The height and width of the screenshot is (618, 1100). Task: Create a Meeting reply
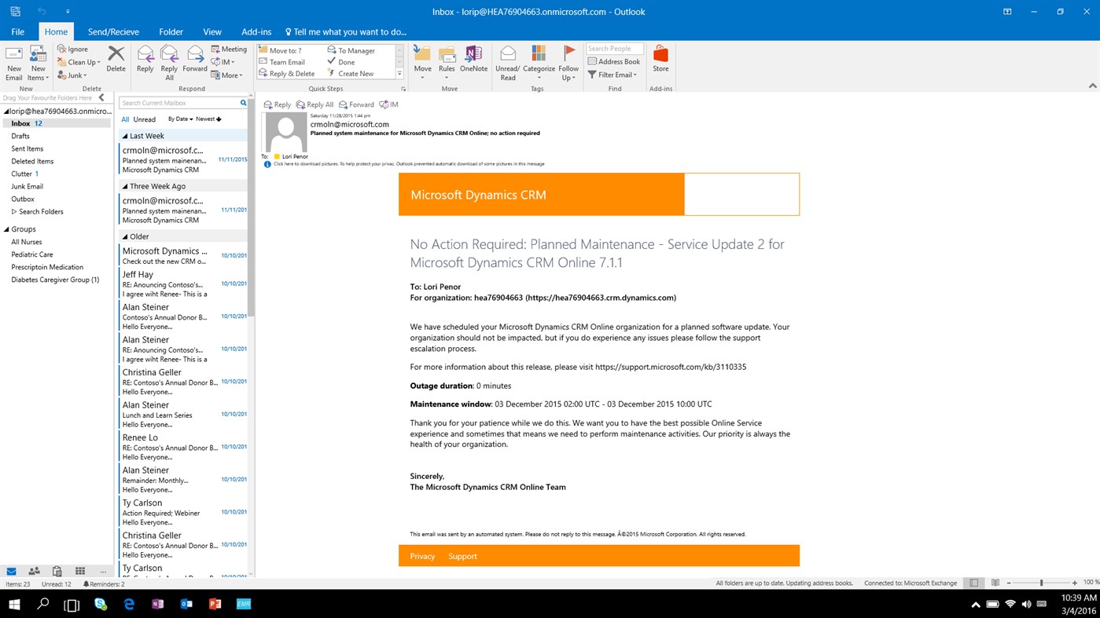229,49
